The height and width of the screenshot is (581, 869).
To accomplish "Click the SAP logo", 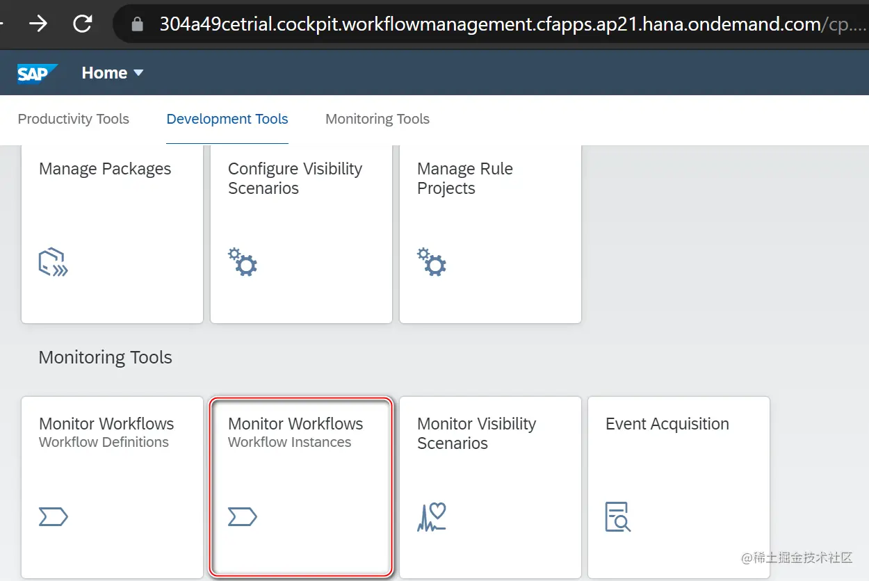I will 37,73.
